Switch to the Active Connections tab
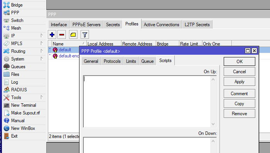This screenshot has width=270, height=153. click(162, 25)
